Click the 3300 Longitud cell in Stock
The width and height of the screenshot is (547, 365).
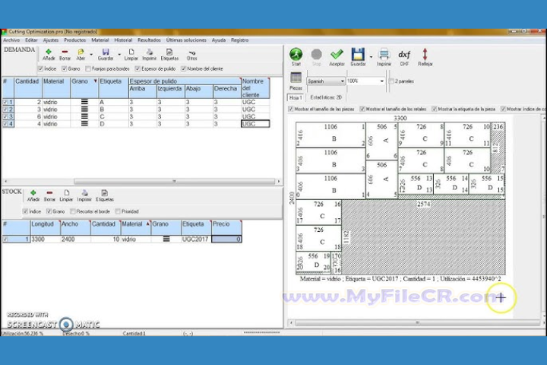(45, 240)
